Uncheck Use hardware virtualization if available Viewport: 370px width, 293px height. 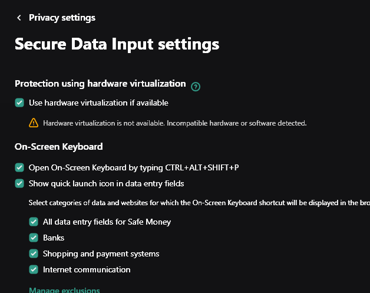(x=19, y=103)
